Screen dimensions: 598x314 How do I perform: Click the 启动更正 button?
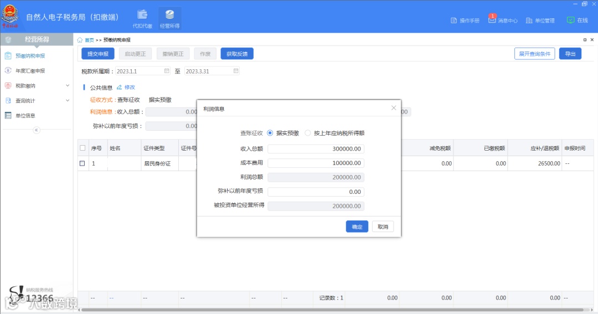click(136, 54)
